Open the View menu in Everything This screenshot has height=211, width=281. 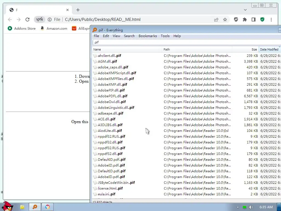pos(116,36)
